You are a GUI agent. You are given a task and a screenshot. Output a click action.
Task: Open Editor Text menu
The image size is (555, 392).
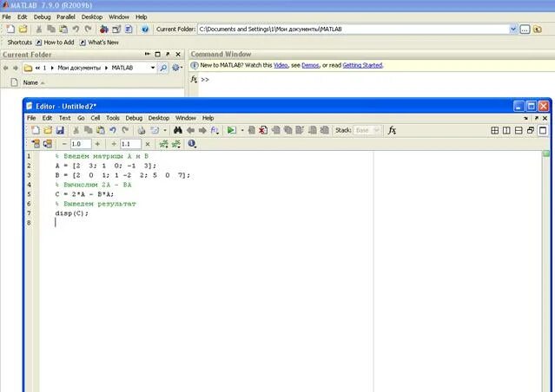65,118
